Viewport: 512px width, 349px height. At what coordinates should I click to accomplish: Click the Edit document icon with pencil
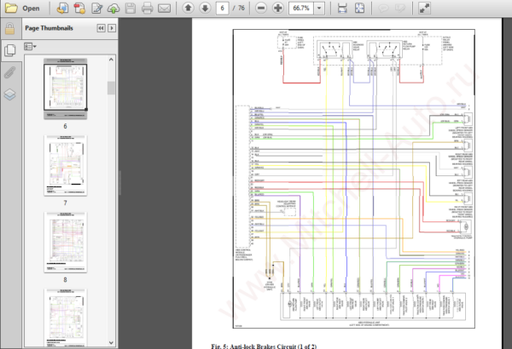tap(97, 8)
